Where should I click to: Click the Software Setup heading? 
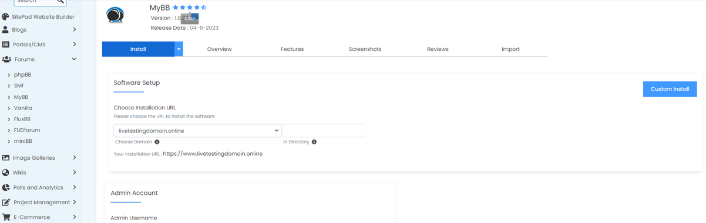[x=137, y=83]
